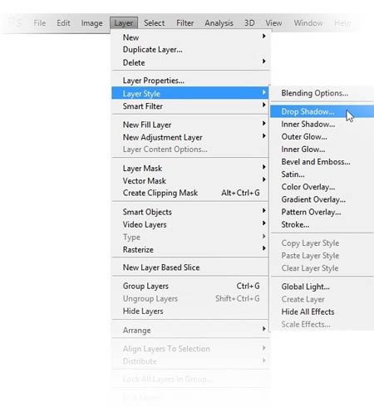Open the Filter menu

pyautogui.click(x=185, y=23)
